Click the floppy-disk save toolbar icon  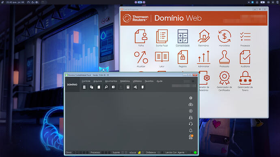coord(128,87)
